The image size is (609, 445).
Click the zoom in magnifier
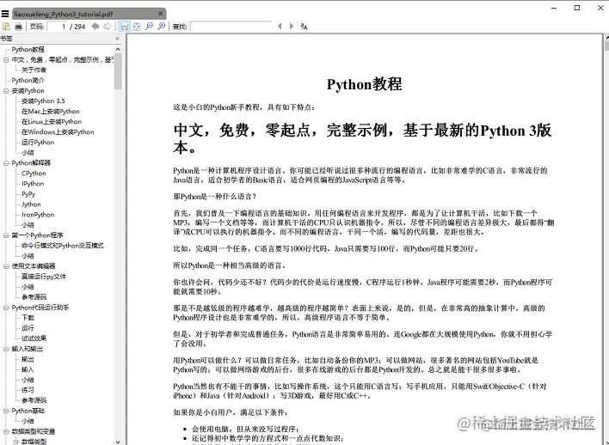click(161, 27)
